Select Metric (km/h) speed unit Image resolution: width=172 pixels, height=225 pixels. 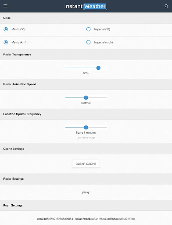[x=6, y=42]
